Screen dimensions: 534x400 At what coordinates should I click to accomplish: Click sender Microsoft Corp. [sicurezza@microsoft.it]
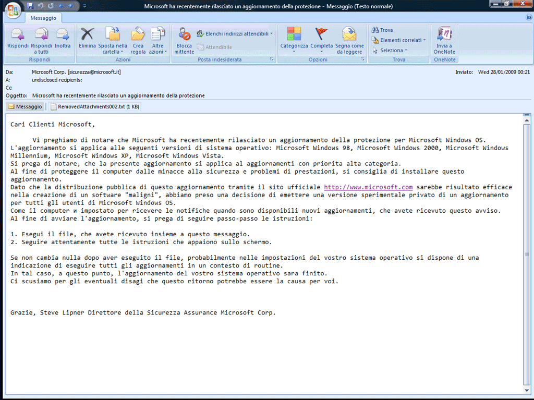76,72
